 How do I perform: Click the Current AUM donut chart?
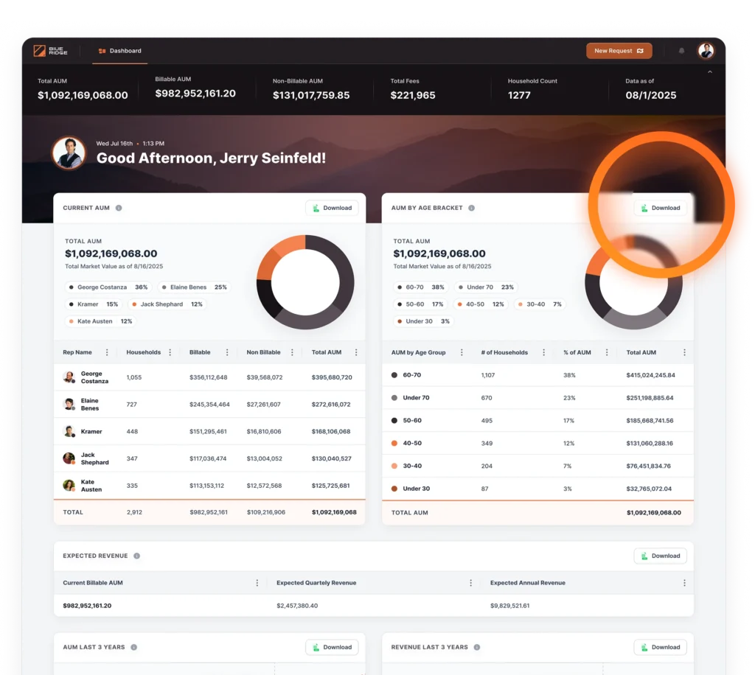(305, 282)
